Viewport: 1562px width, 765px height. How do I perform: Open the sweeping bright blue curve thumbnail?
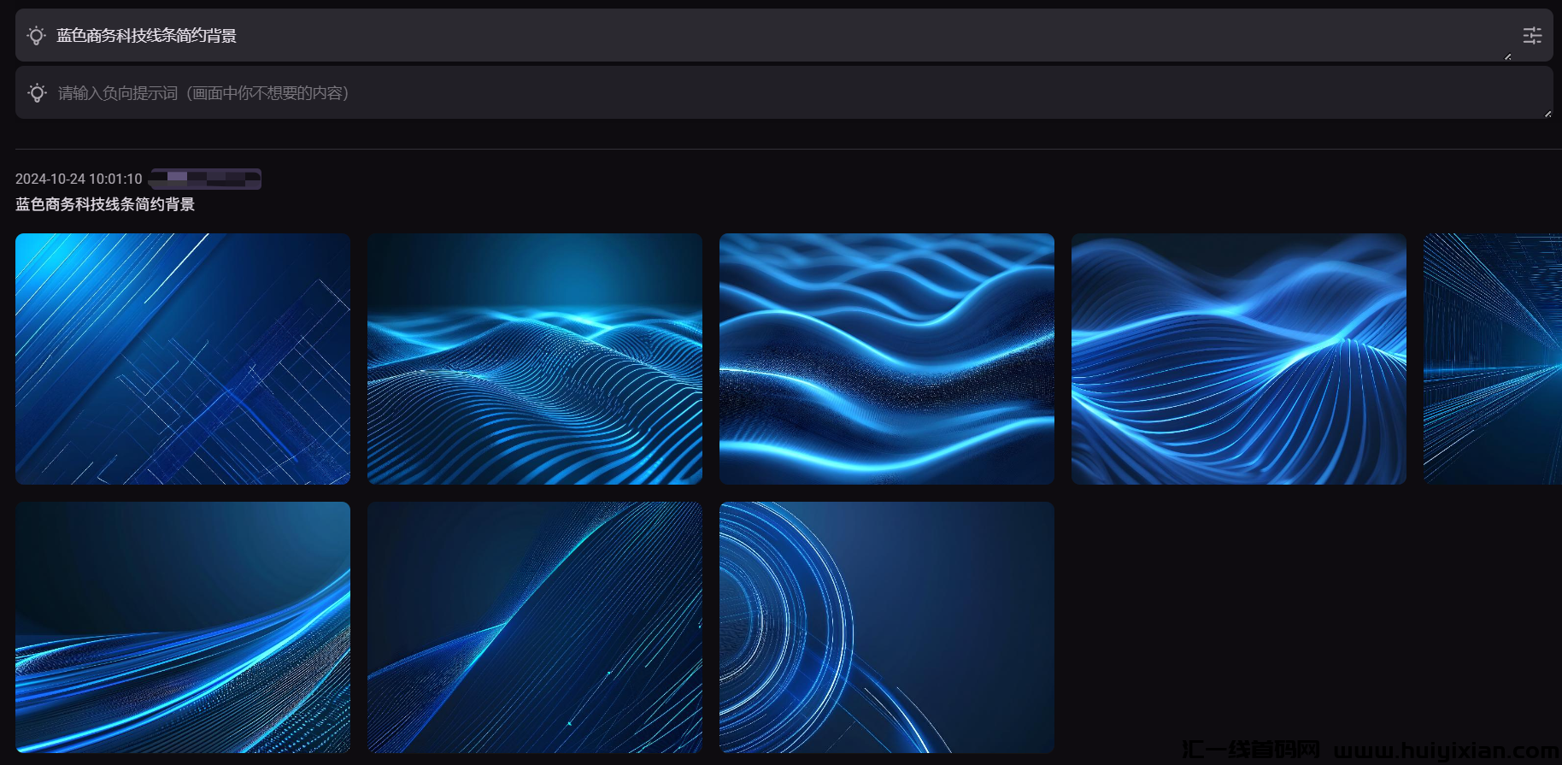(x=183, y=627)
